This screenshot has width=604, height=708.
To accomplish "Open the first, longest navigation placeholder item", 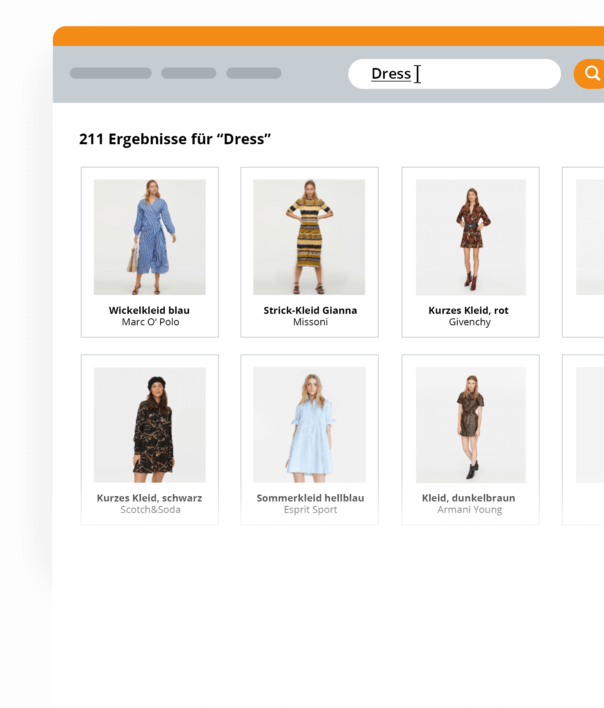I will tap(111, 73).
